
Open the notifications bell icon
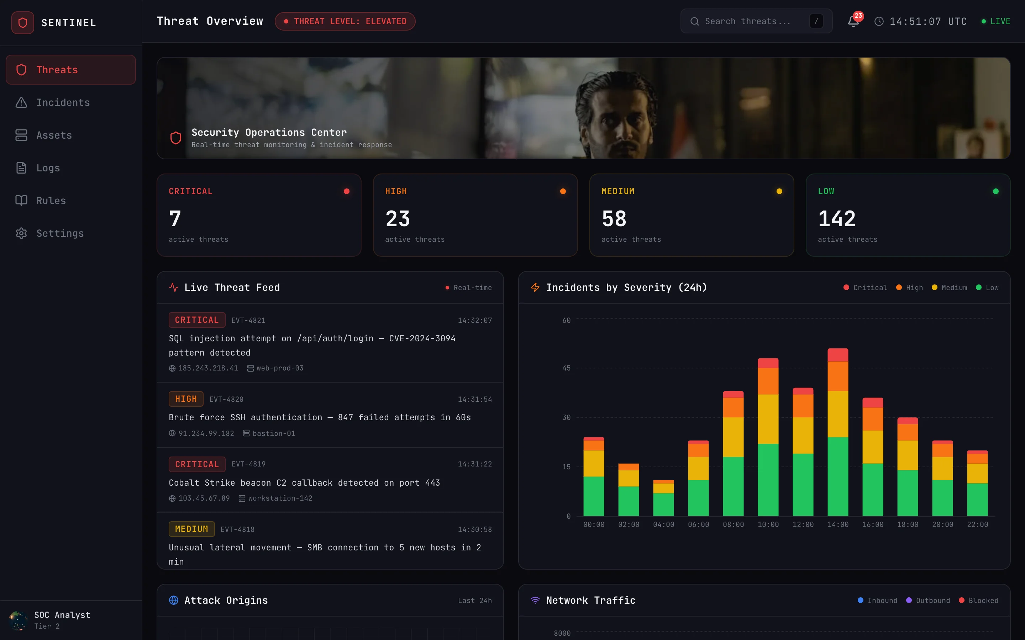point(853,21)
